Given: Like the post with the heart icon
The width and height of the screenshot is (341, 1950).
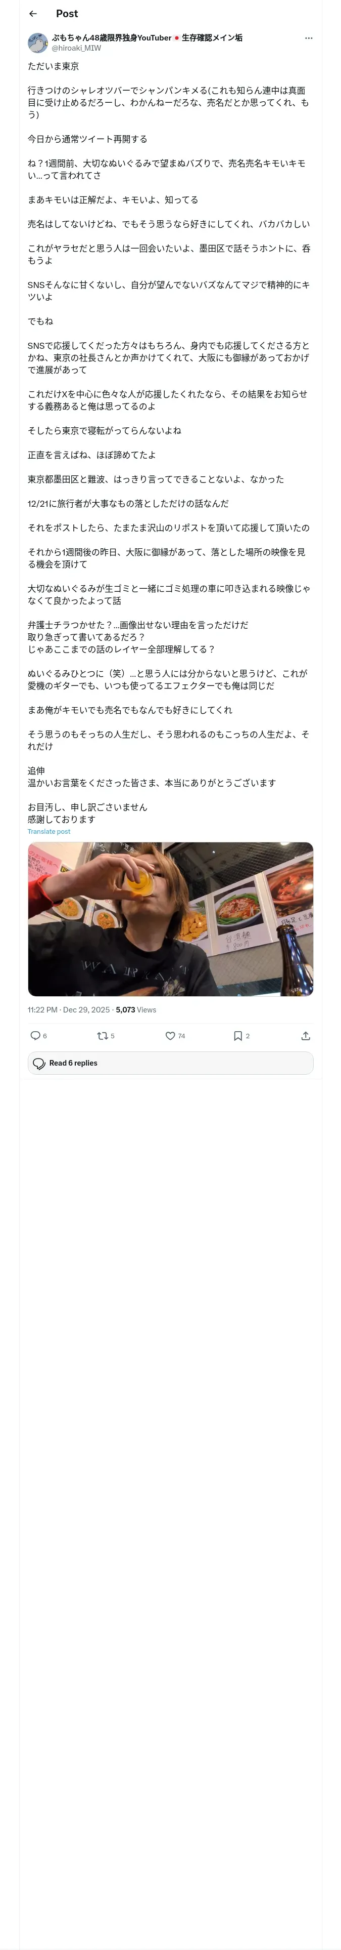Looking at the screenshot, I should click(x=170, y=1036).
